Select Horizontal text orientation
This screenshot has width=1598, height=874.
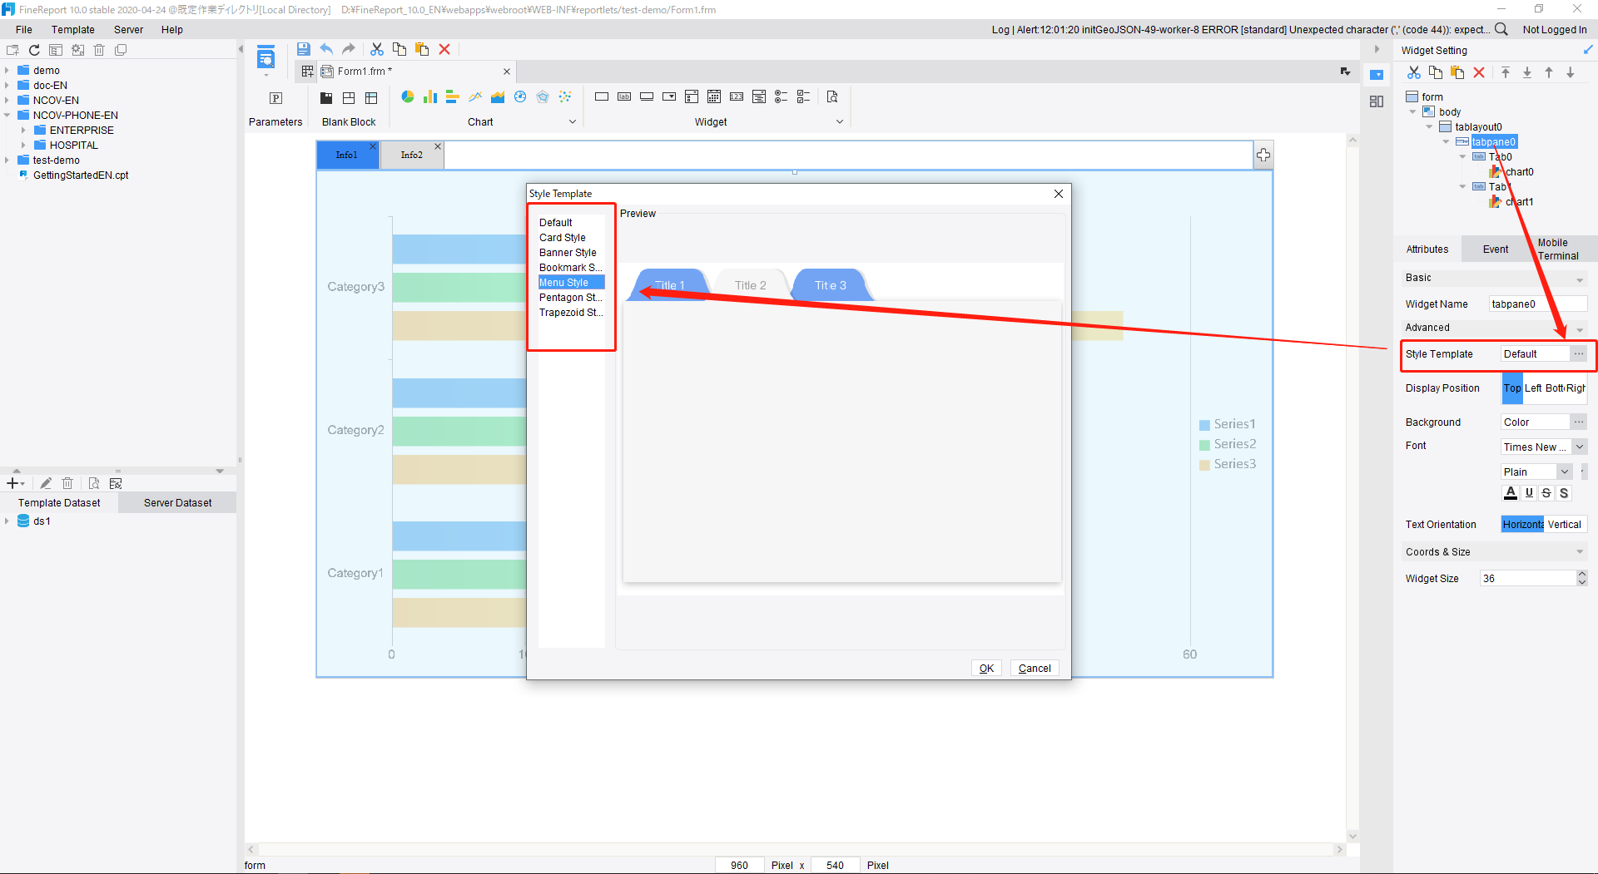tap(1523, 525)
